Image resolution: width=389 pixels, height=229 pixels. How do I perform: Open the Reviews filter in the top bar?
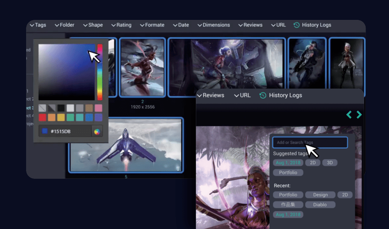(250, 25)
